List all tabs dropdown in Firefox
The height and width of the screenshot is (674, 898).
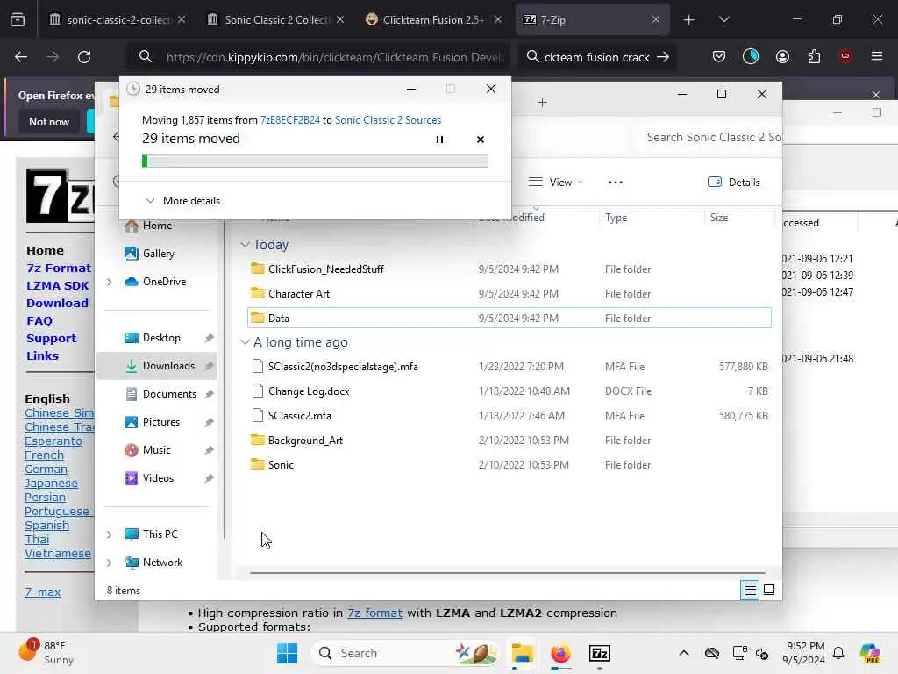click(x=723, y=20)
